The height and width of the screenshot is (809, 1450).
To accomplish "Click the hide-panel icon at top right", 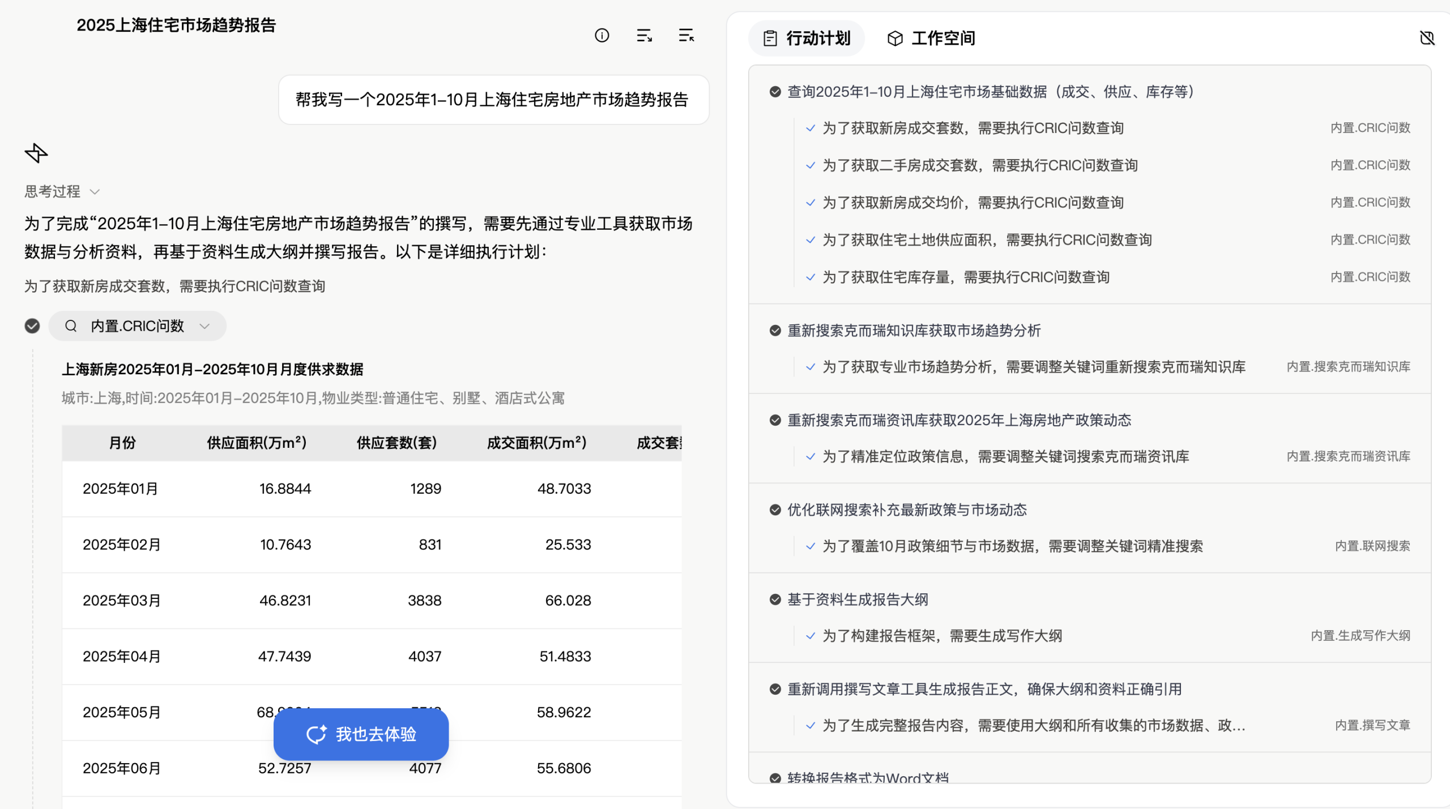I will 1428,38.
